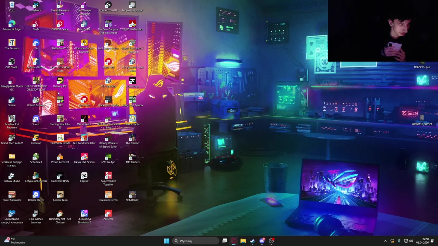The image size is (438, 246).
Task: Open File Explorer from taskbar
Action: click(243, 241)
